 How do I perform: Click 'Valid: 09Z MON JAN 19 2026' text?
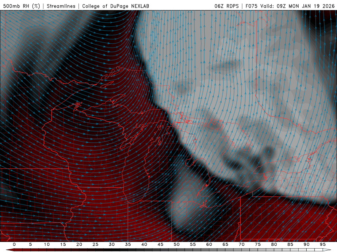point(297,6)
